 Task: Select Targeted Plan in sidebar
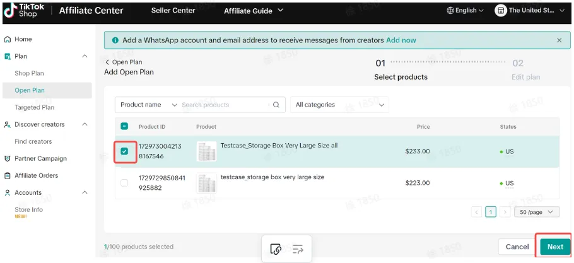point(35,107)
